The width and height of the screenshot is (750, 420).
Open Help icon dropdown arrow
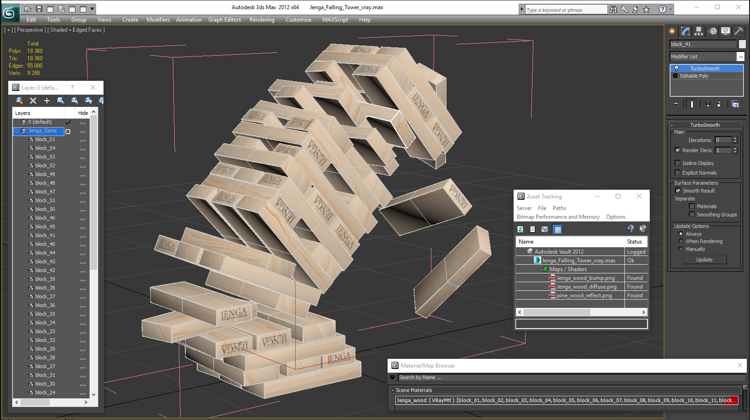coord(671,9)
